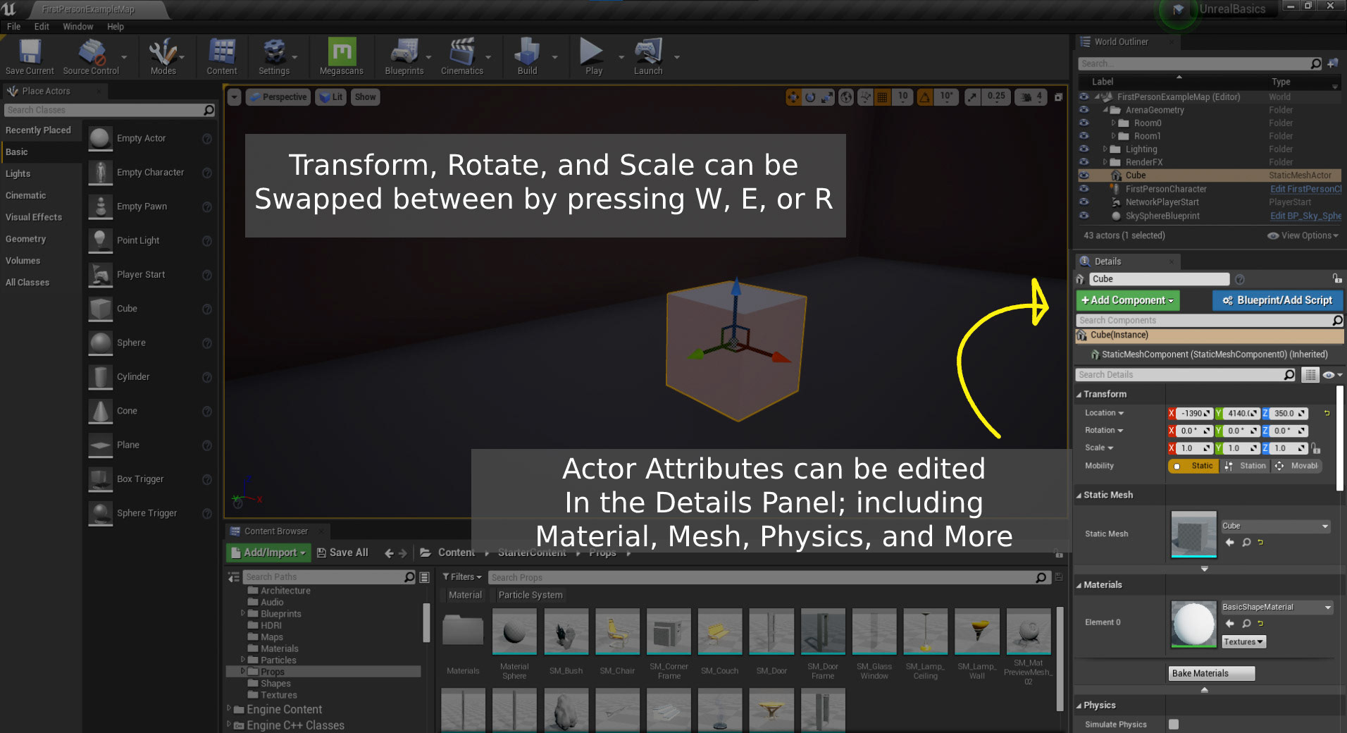Click the Add/Import button
Viewport: 1347px width, 733px height.
tap(268, 553)
